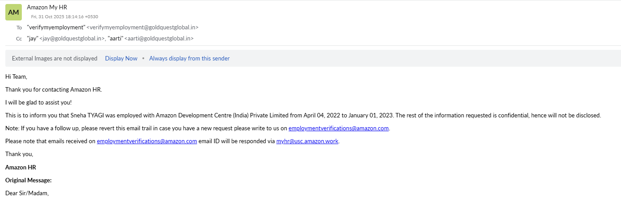621x201 pixels.
Task: Open employmentverifications link in the Note line
Action: [x=338, y=129]
